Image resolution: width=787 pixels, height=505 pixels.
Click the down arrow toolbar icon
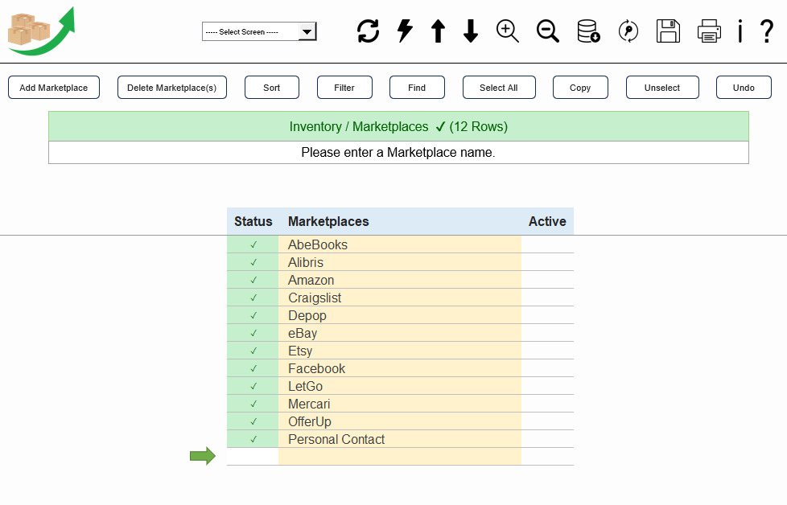coord(470,31)
